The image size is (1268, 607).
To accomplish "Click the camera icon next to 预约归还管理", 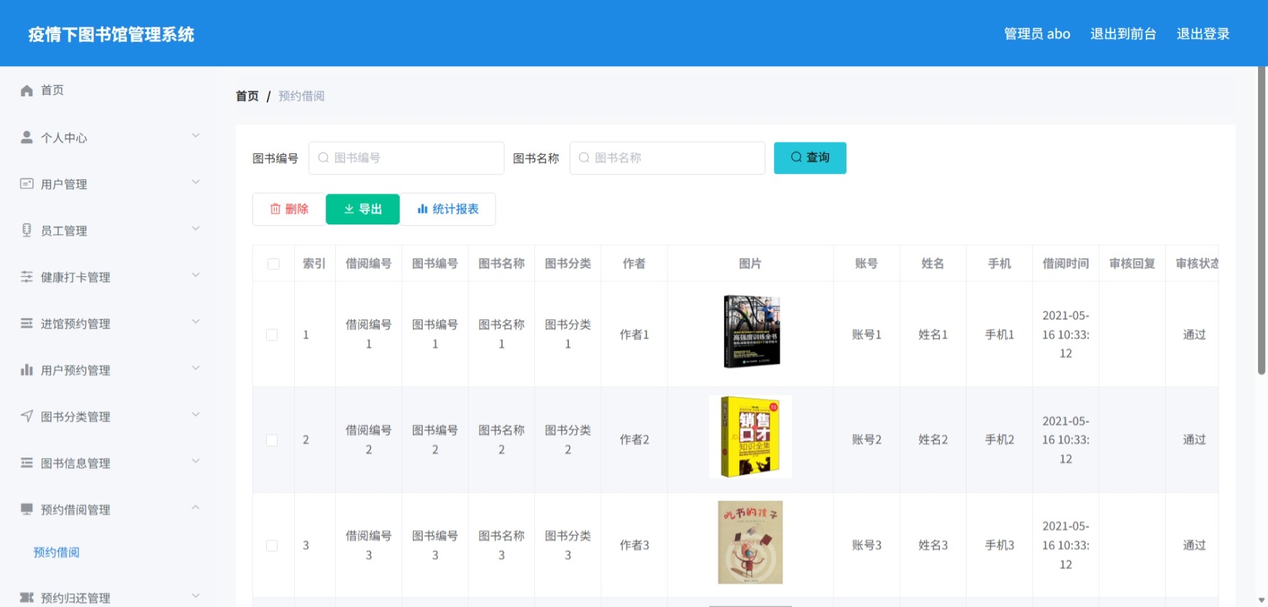I will (x=27, y=598).
